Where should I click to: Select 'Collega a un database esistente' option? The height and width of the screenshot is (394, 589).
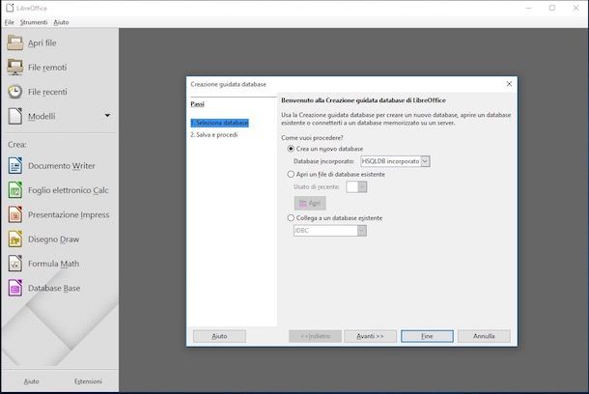pos(291,218)
